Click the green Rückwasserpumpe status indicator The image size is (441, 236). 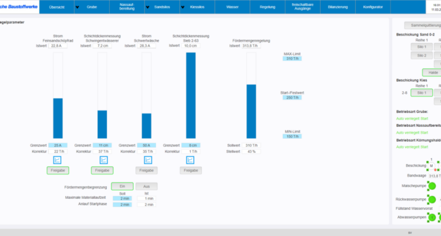pos(432,200)
